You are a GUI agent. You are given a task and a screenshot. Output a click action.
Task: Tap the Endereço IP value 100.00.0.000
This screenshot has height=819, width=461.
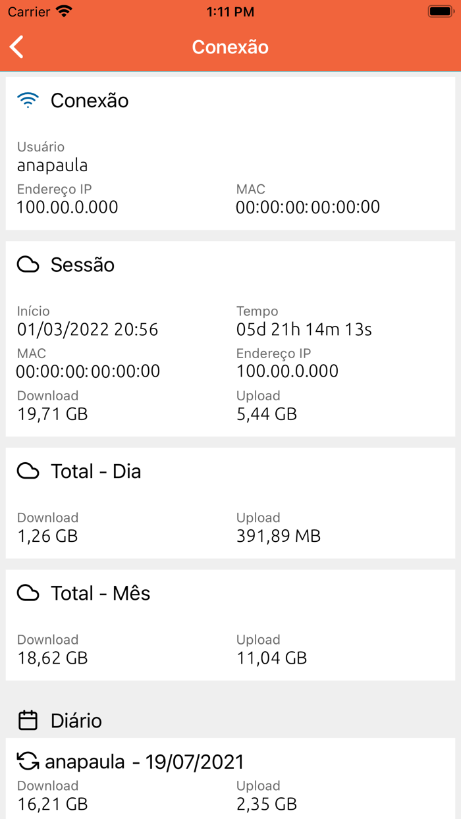coord(66,207)
